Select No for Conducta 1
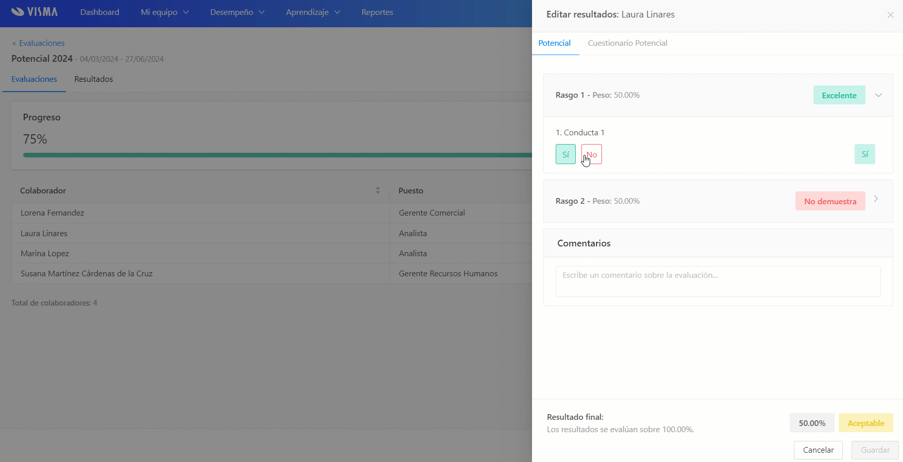903x462 pixels. tap(592, 154)
